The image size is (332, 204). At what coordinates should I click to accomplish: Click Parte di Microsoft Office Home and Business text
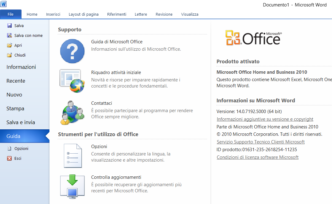pyautogui.click(x=268, y=127)
